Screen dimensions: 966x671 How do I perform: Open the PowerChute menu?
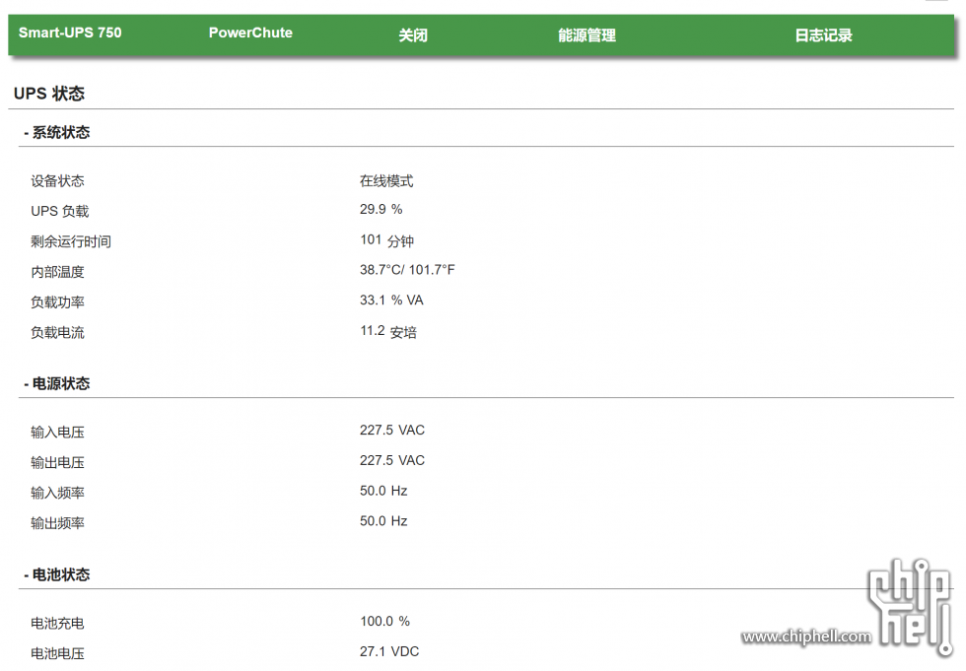pos(250,33)
